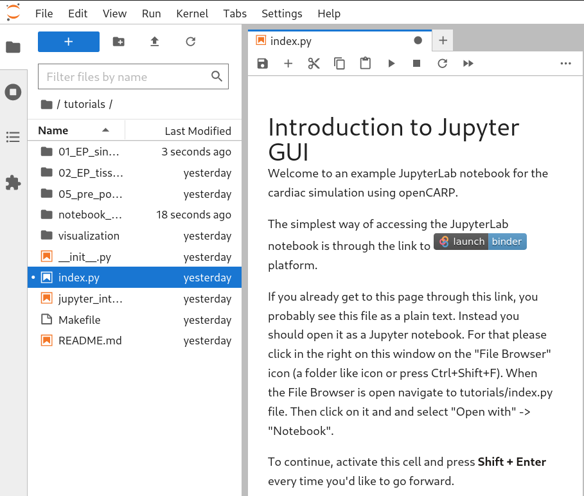Image resolution: width=584 pixels, height=496 pixels.
Task: Open the Running Terminals and Kernels sidebar
Action: tap(13, 92)
